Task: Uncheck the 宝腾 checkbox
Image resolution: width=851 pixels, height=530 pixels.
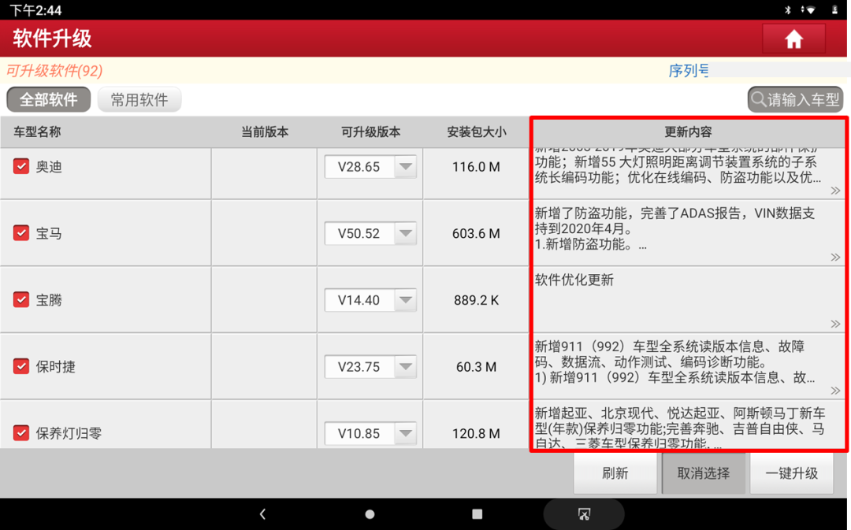Action: [x=21, y=299]
